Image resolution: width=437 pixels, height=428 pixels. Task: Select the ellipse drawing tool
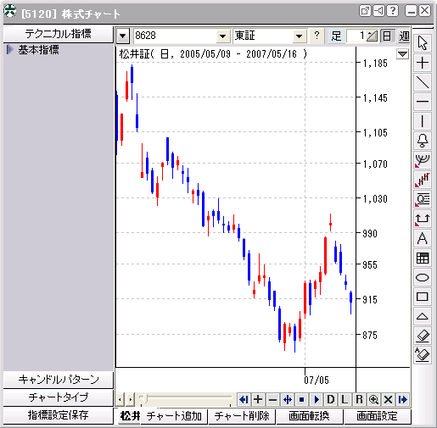423,277
